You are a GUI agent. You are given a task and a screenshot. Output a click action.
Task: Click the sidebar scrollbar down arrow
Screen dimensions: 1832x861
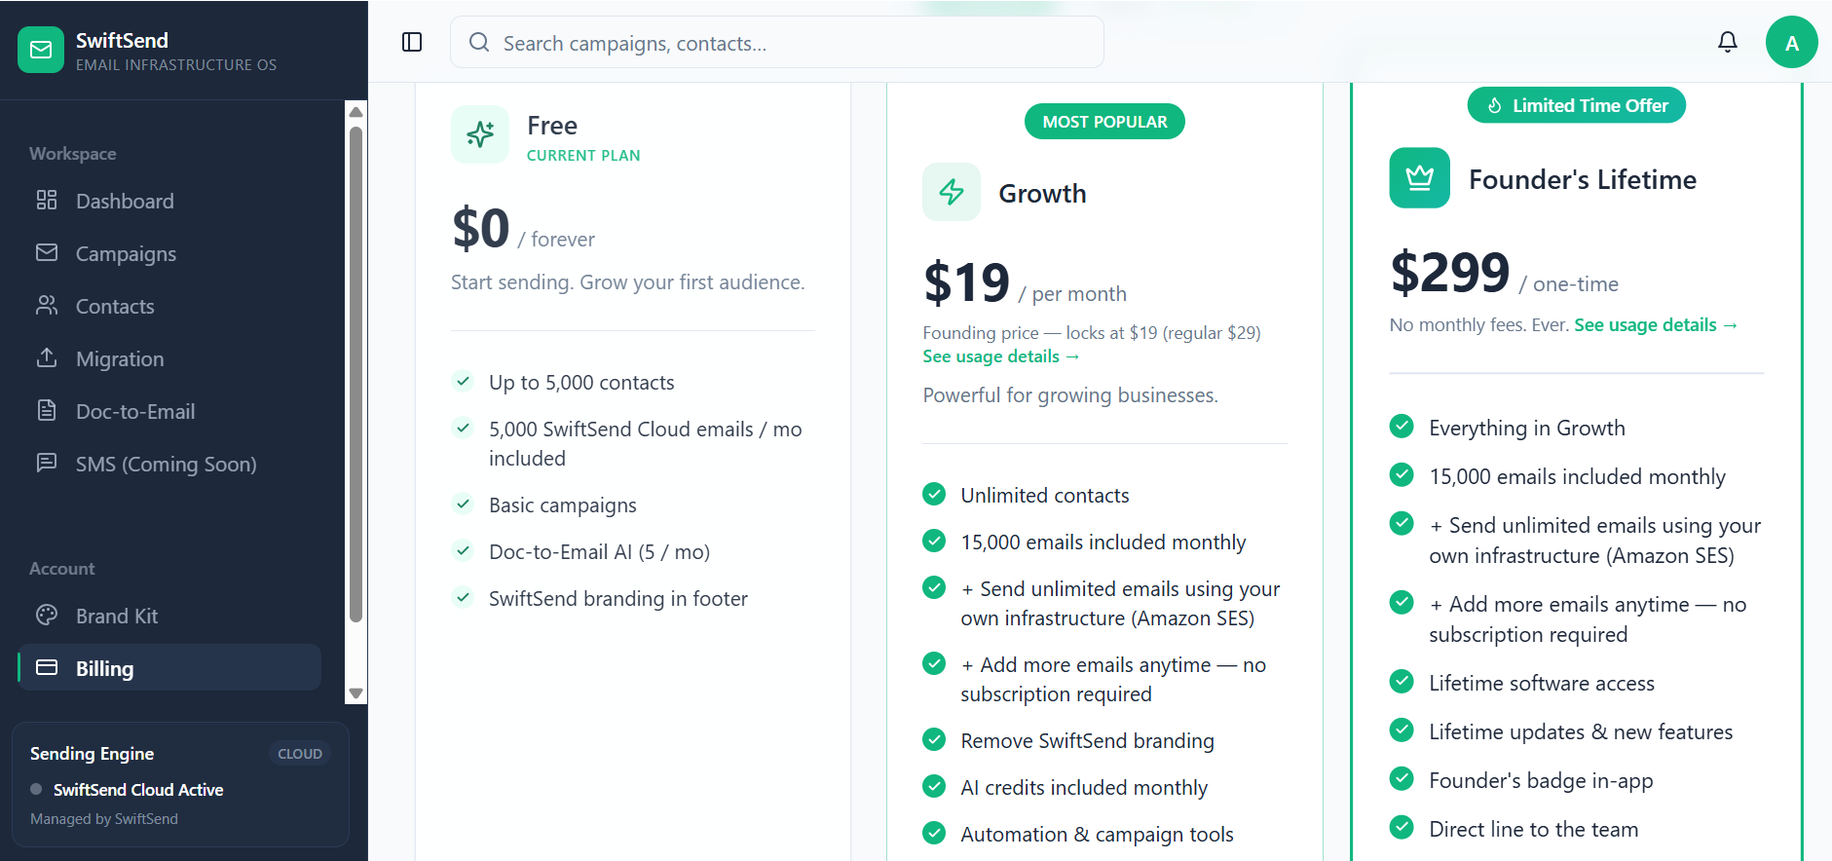pyautogui.click(x=356, y=693)
